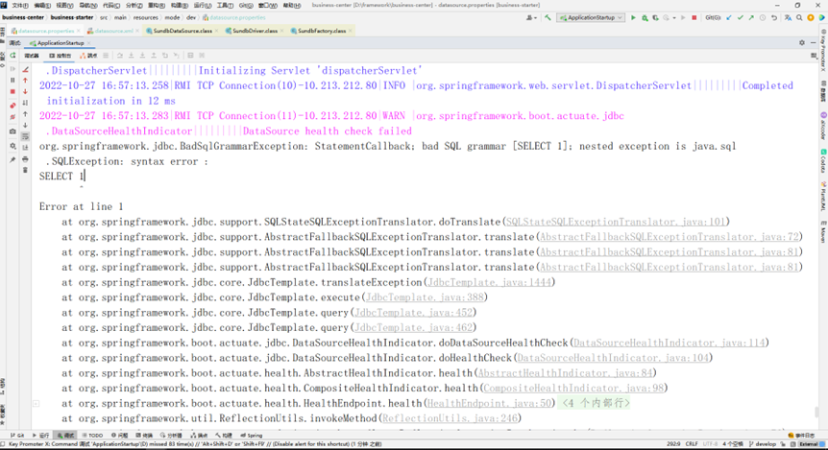
Task: Click the Step Over icon in debug toolbar
Action: click(120, 56)
